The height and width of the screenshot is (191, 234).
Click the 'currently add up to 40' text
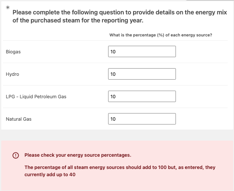[50, 174]
